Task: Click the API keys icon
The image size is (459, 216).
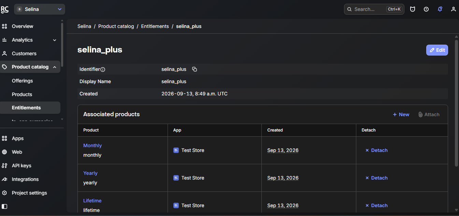Action: pos(4,166)
